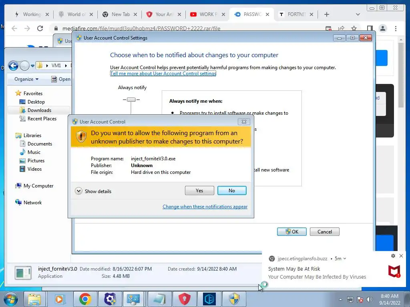Click the browser Forward arrow
Image resolution: width=410 pixels, height=307 pixels.
27,28
